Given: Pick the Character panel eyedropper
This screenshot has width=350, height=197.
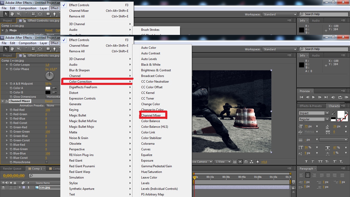Looking at the screenshot, I should pos(333,113).
